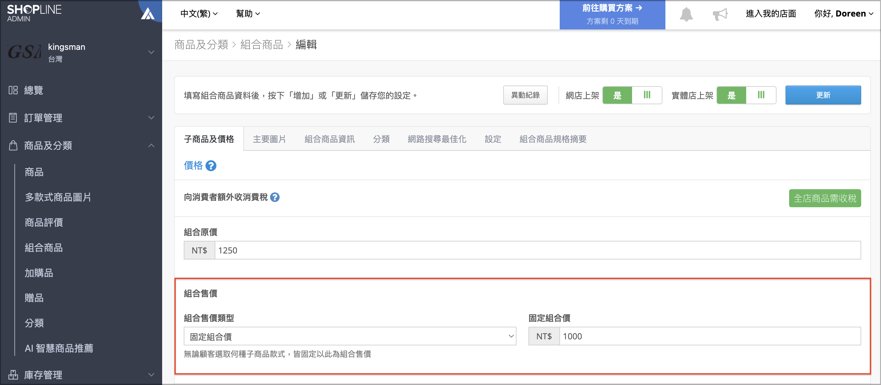881x385 pixels.
Task: Open the 設定 tab
Action: pyautogui.click(x=493, y=139)
